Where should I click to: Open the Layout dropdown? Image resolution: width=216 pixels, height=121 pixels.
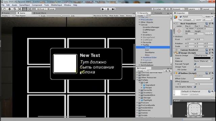point(208,9)
